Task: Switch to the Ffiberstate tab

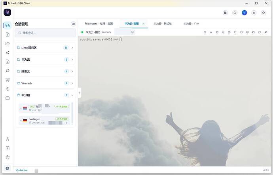Action: coord(99,24)
